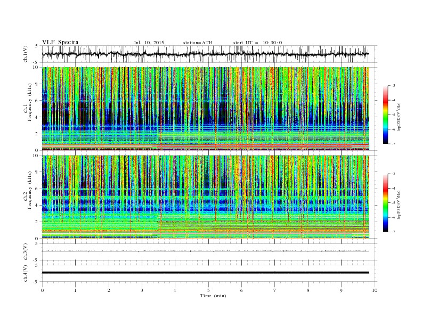Viewport: 422px width, 326px height.
Task: Click the "-3" tick on ch.2 color bar
Action: pyautogui.click(x=393, y=174)
